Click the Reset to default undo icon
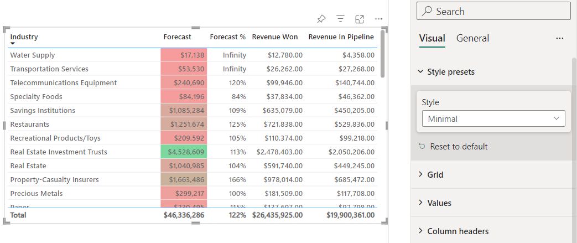577x243 pixels. (422, 147)
